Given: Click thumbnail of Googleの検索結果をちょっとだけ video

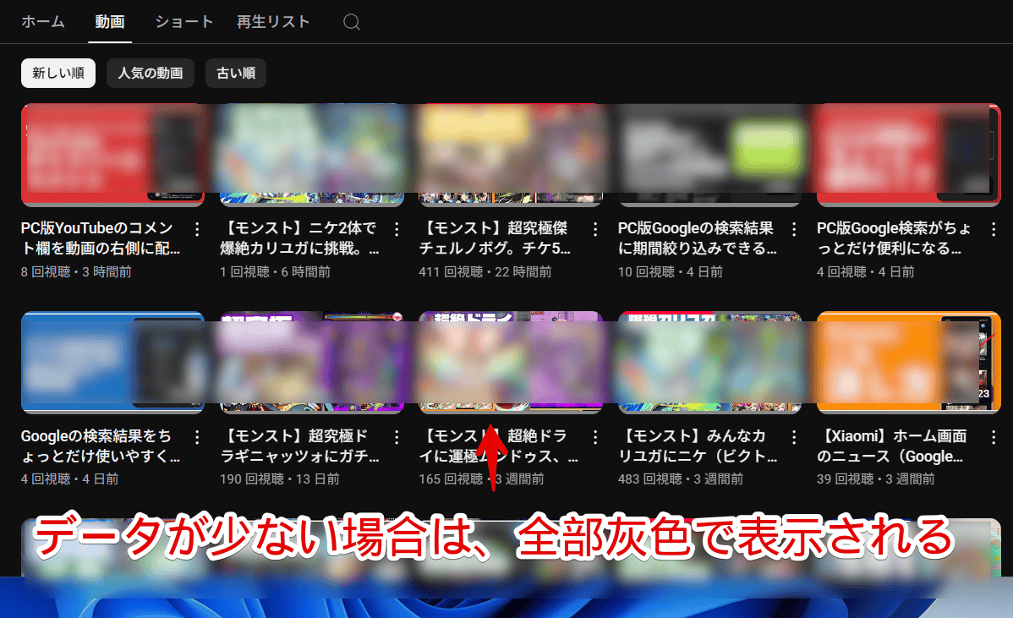Looking at the screenshot, I should point(112,362).
